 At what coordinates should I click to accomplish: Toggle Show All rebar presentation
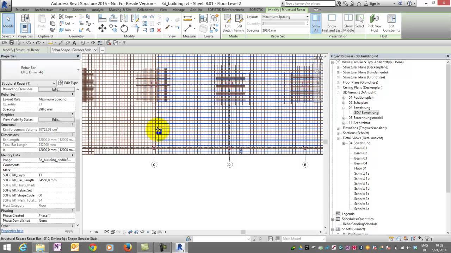pyautogui.click(x=316, y=23)
